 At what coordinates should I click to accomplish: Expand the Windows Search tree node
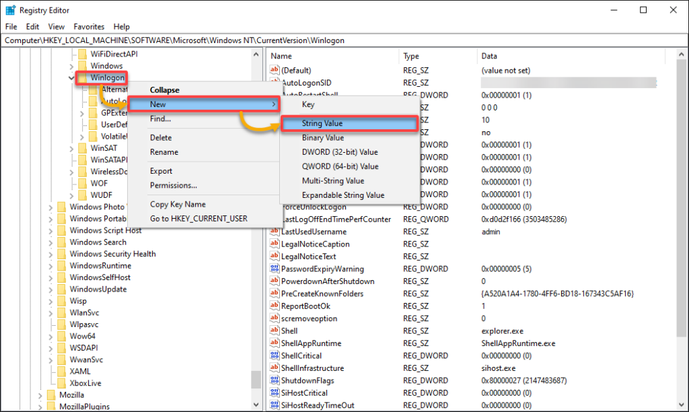(50, 242)
